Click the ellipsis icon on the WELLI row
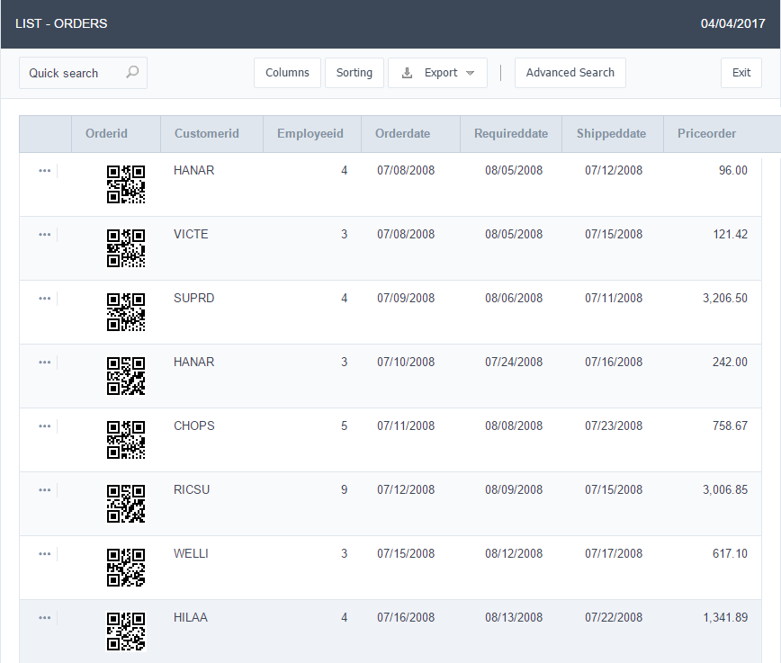Screen dimensions: 781x663 (44, 553)
